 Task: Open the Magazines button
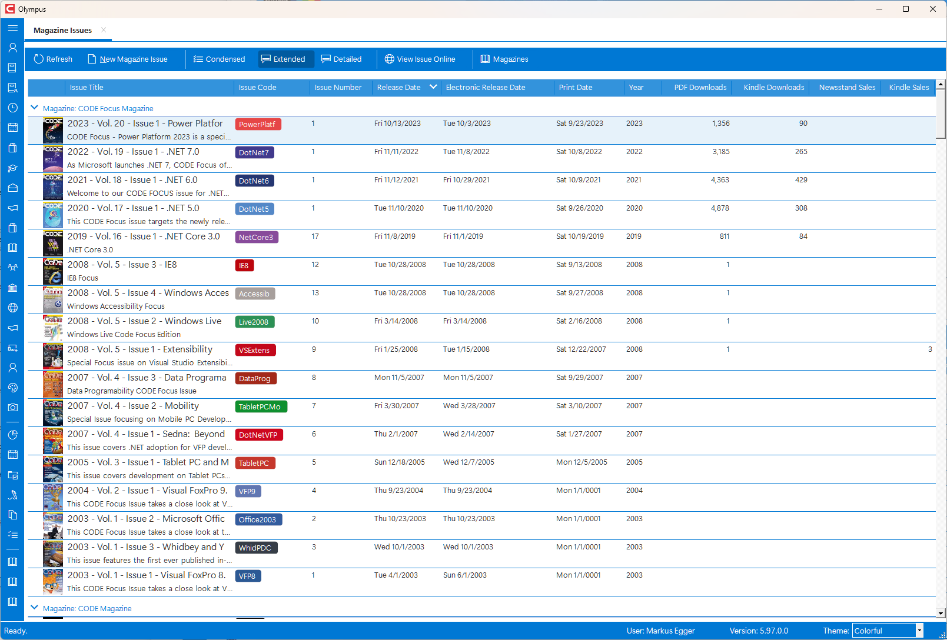pyautogui.click(x=504, y=59)
